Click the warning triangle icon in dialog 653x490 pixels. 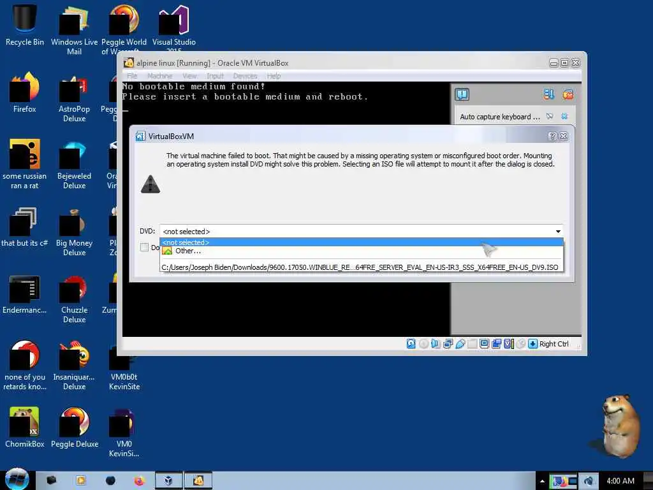tap(150, 184)
